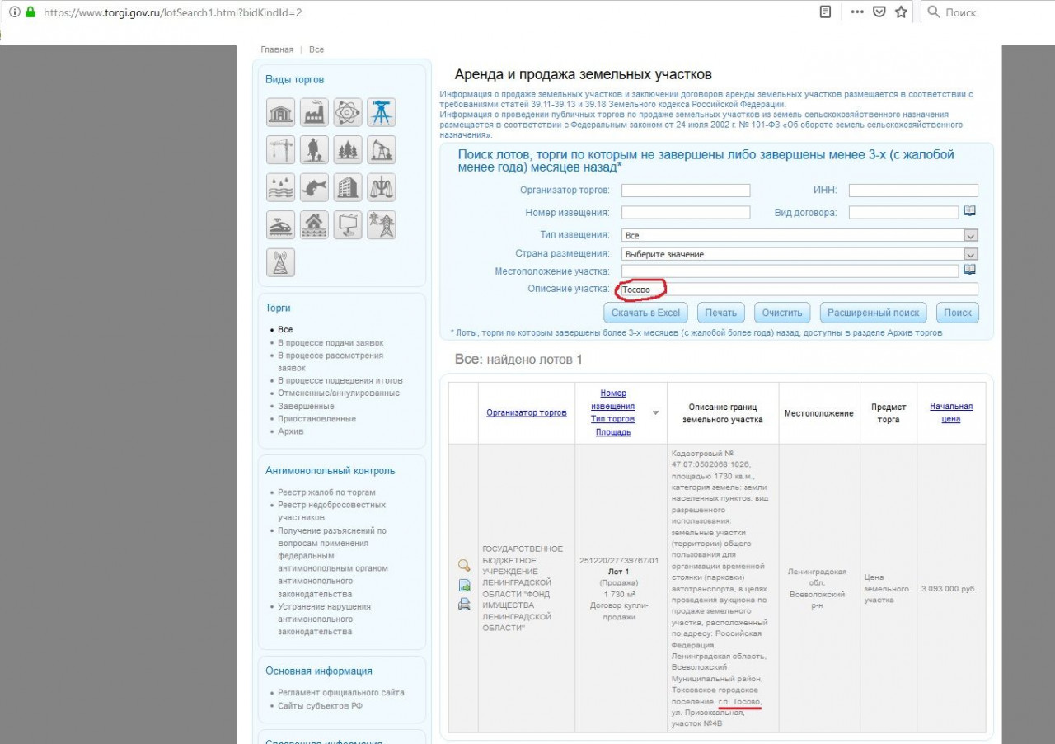Focus the ИНН input field
Screen dimensions: 1055x744
pyautogui.click(x=913, y=191)
